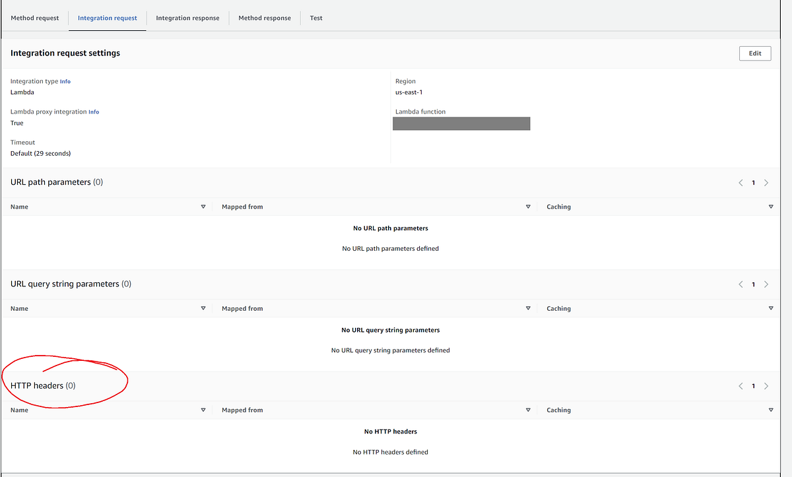Click next page arrow in URL path parameters
Image resolution: width=792 pixels, height=477 pixels.
coord(766,183)
